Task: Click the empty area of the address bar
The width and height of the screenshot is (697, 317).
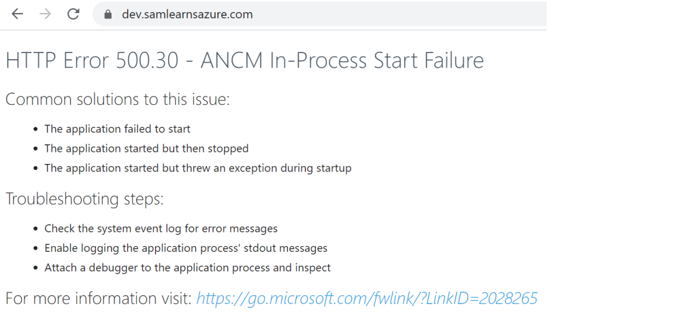Action: (408, 14)
